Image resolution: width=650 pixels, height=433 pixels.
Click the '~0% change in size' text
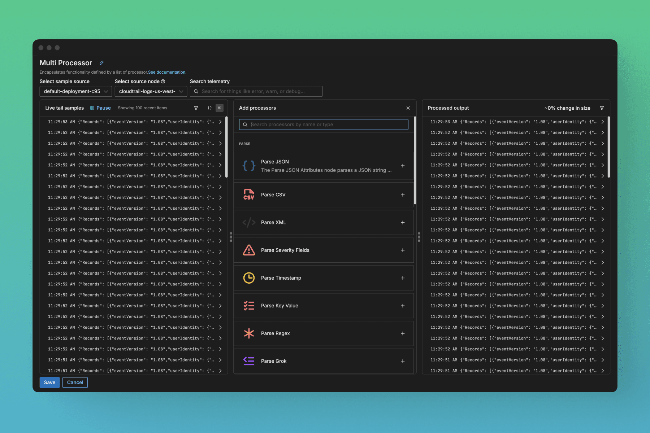tap(567, 108)
